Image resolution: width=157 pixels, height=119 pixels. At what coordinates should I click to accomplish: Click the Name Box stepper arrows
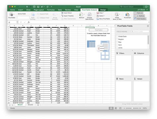(17, 22)
